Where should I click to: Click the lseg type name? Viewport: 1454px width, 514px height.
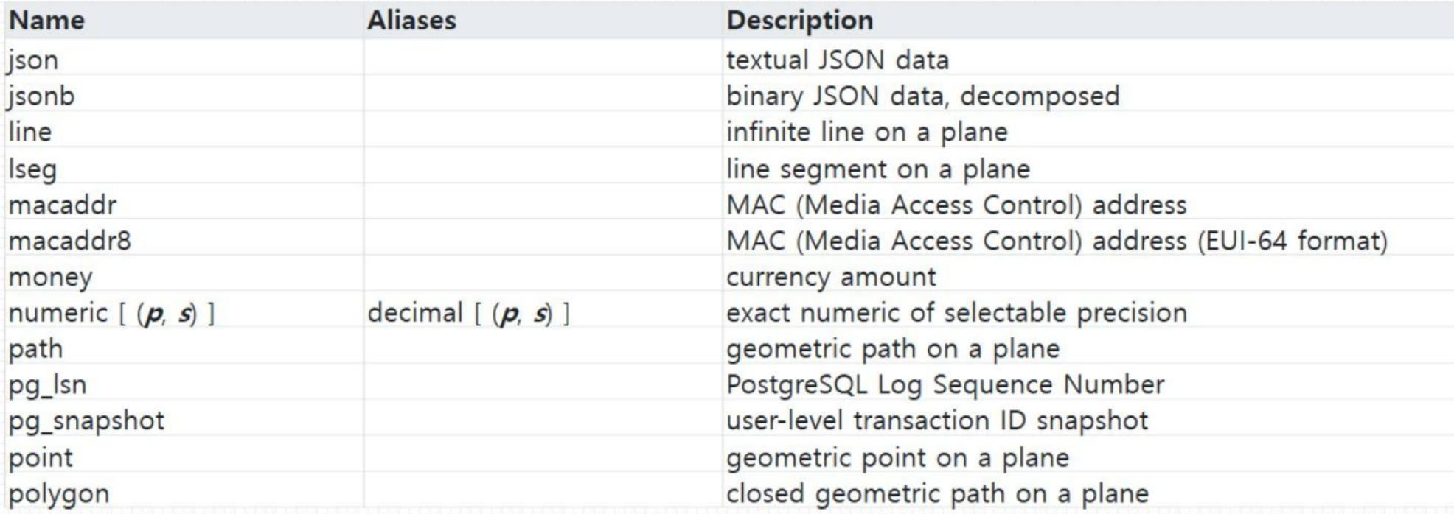click(32, 169)
